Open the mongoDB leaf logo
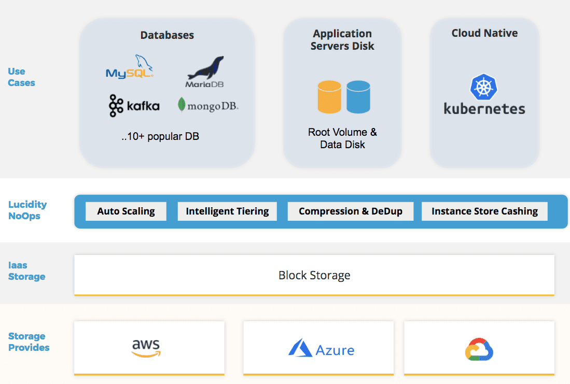Image resolution: width=570 pixels, height=384 pixels. click(x=208, y=105)
